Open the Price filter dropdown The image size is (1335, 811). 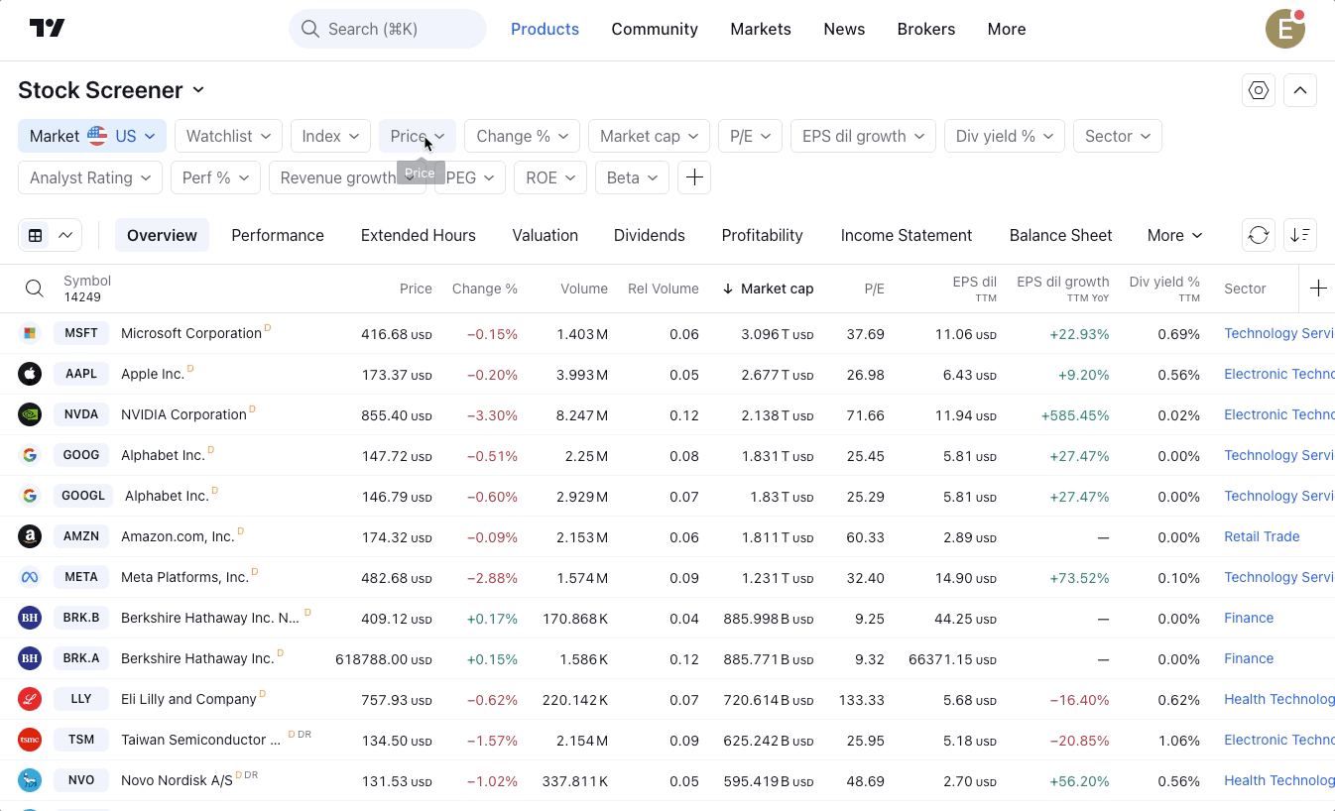tap(418, 136)
